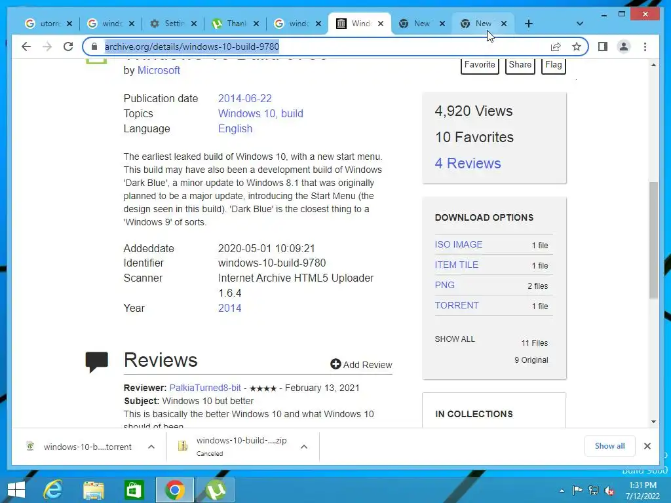Select the ITEM TILE download option
Image resolution: width=671 pixels, height=503 pixels.
[456, 265]
